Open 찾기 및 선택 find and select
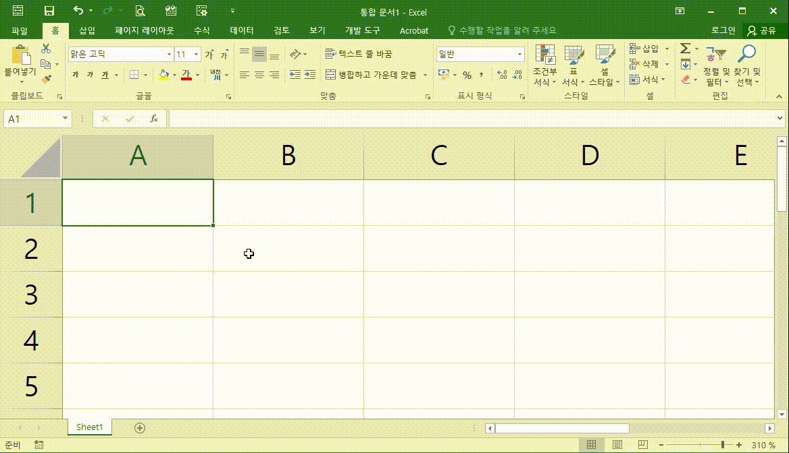789x453 pixels. click(746, 65)
